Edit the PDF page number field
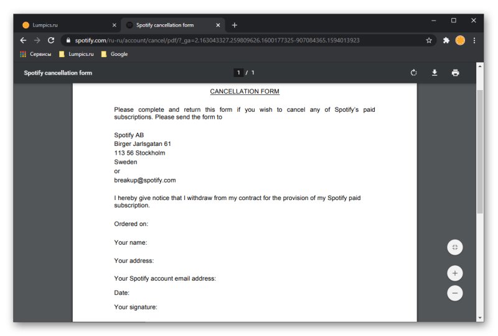This screenshot has width=498, height=336. 238,73
